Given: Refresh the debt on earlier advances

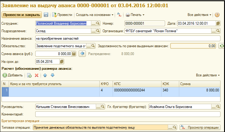Looking at the screenshot, I should 222,46.
